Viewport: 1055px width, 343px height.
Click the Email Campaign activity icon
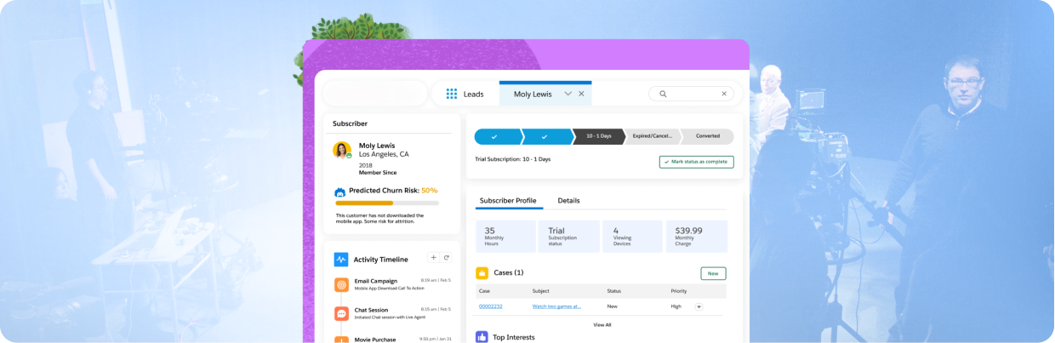pyautogui.click(x=341, y=284)
